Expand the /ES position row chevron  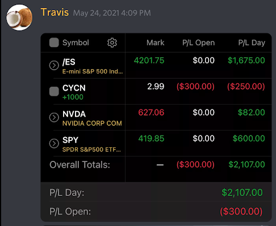coord(54,66)
